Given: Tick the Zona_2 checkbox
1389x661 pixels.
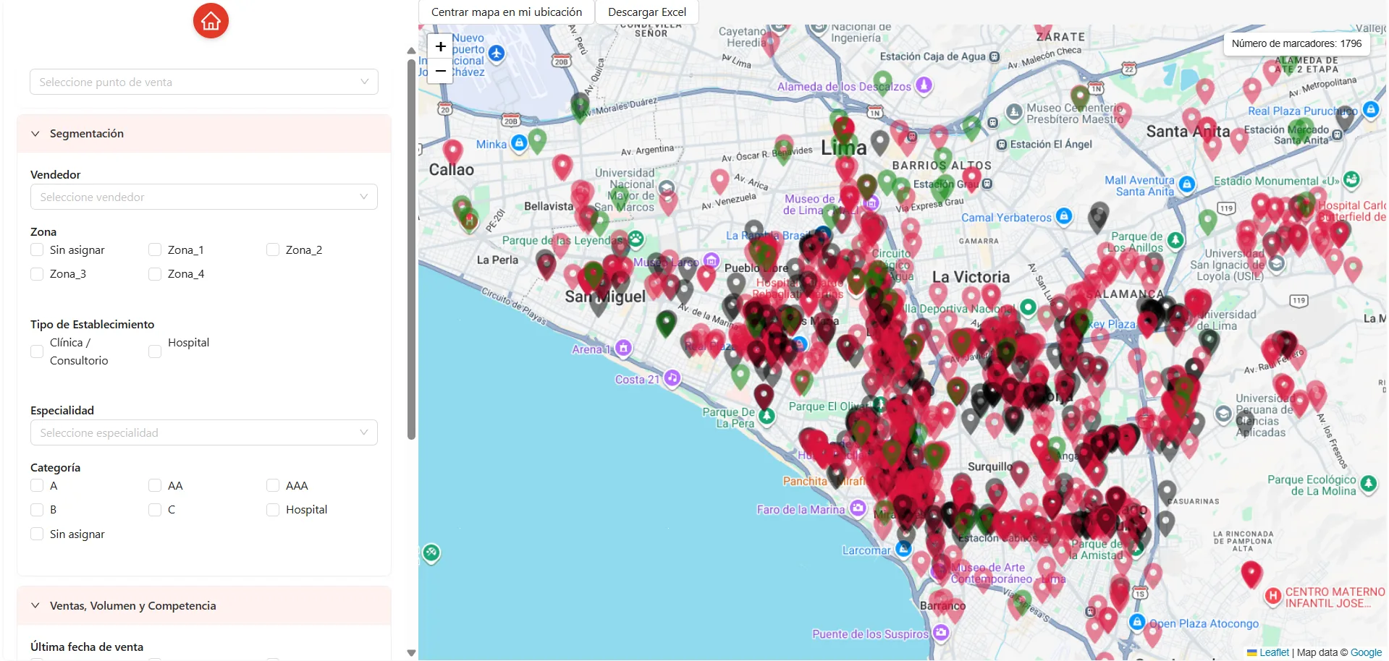Looking at the screenshot, I should (x=273, y=250).
